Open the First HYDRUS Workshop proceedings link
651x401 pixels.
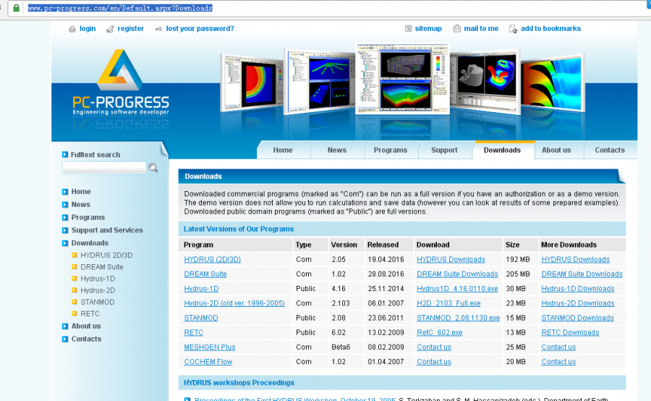(x=295, y=399)
